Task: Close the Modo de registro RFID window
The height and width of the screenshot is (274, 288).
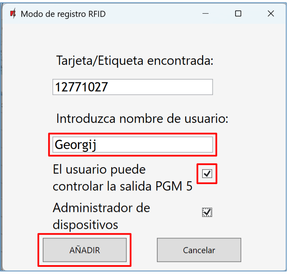Action: coord(271,14)
